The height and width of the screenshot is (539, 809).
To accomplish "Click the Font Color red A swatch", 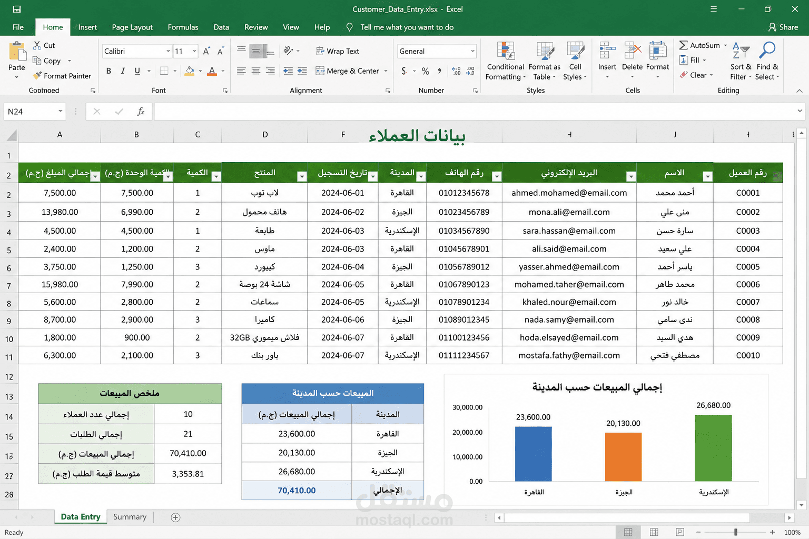I will click(x=212, y=71).
